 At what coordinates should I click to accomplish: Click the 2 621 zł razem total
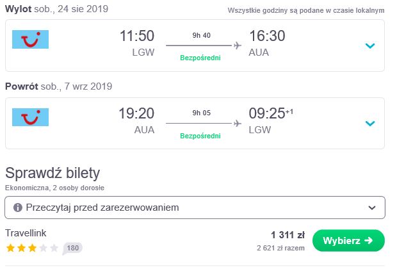[280, 248]
